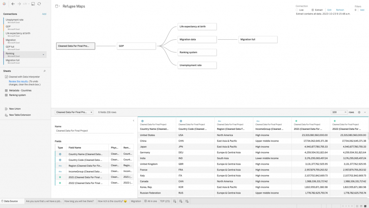Save the workbook using the save icon
Screen dimensions: 369x208
(x=32, y=4)
